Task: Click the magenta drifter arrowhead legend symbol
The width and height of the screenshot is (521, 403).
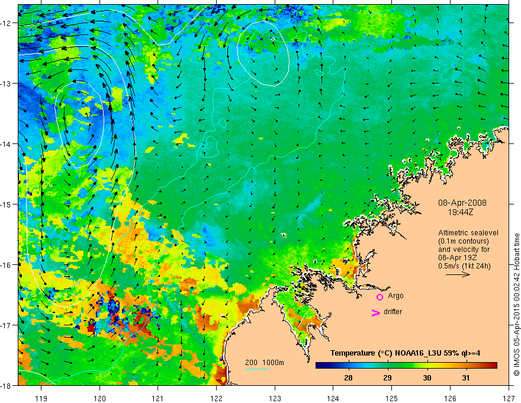Action: click(375, 312)
